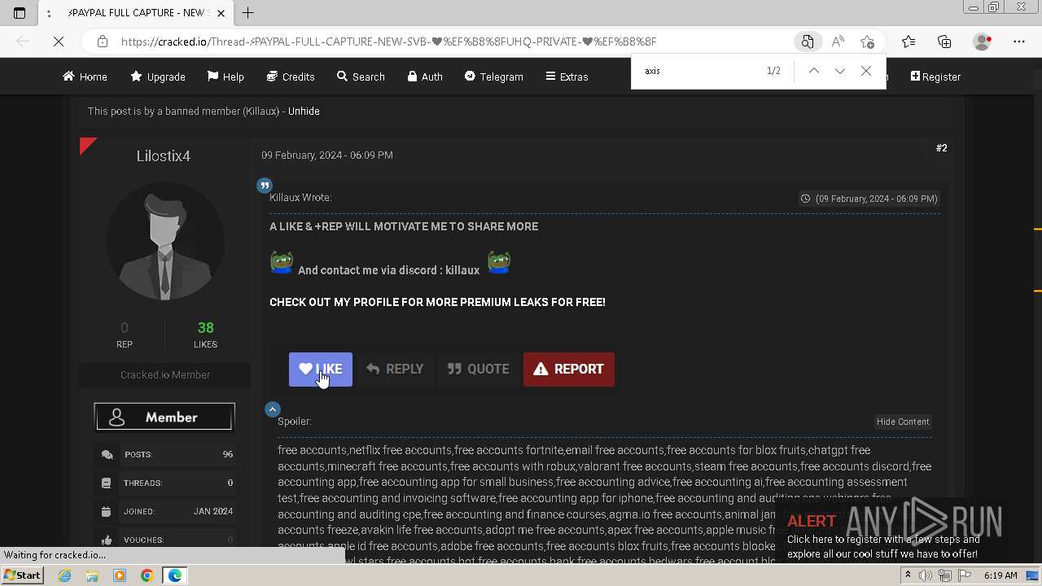The image size is (1042, 586).
Task: Add this page to favorites
Action: [x=867, y=42]
